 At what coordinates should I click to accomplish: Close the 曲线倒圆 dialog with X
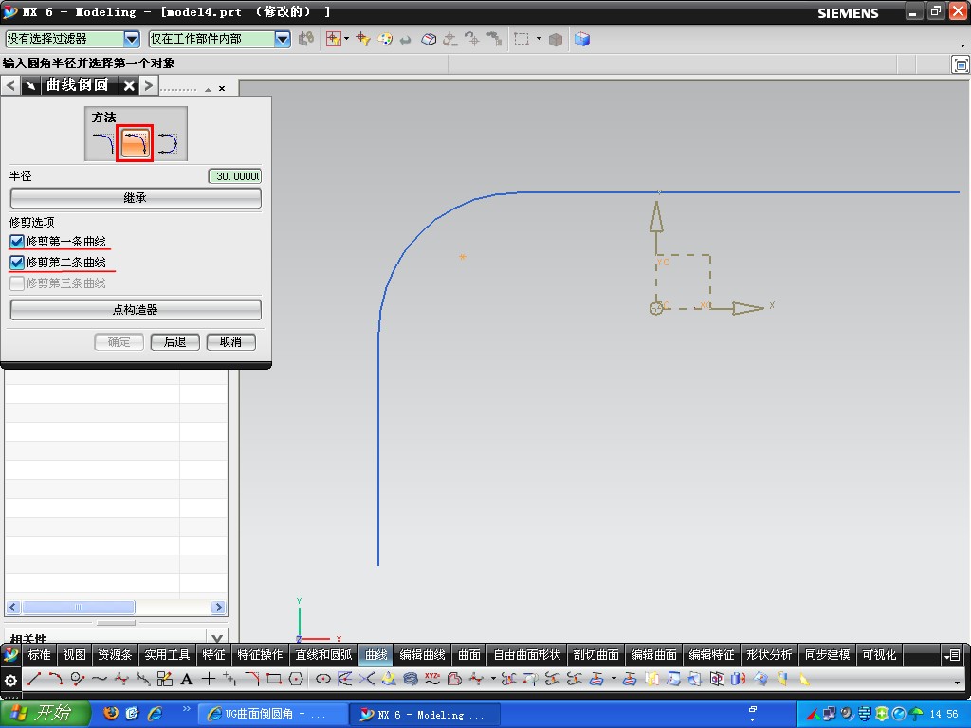(129, 85)
